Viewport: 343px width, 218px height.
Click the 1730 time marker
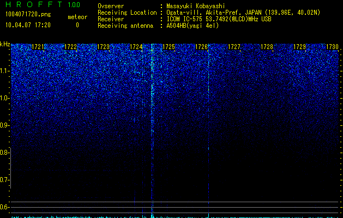(333, 47)
